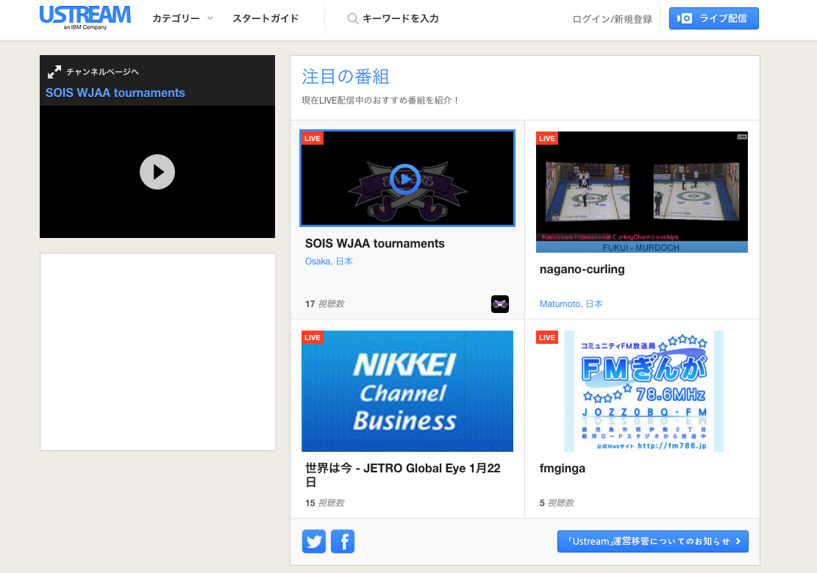Click the search magnifier icon

[x=353, y=19]
